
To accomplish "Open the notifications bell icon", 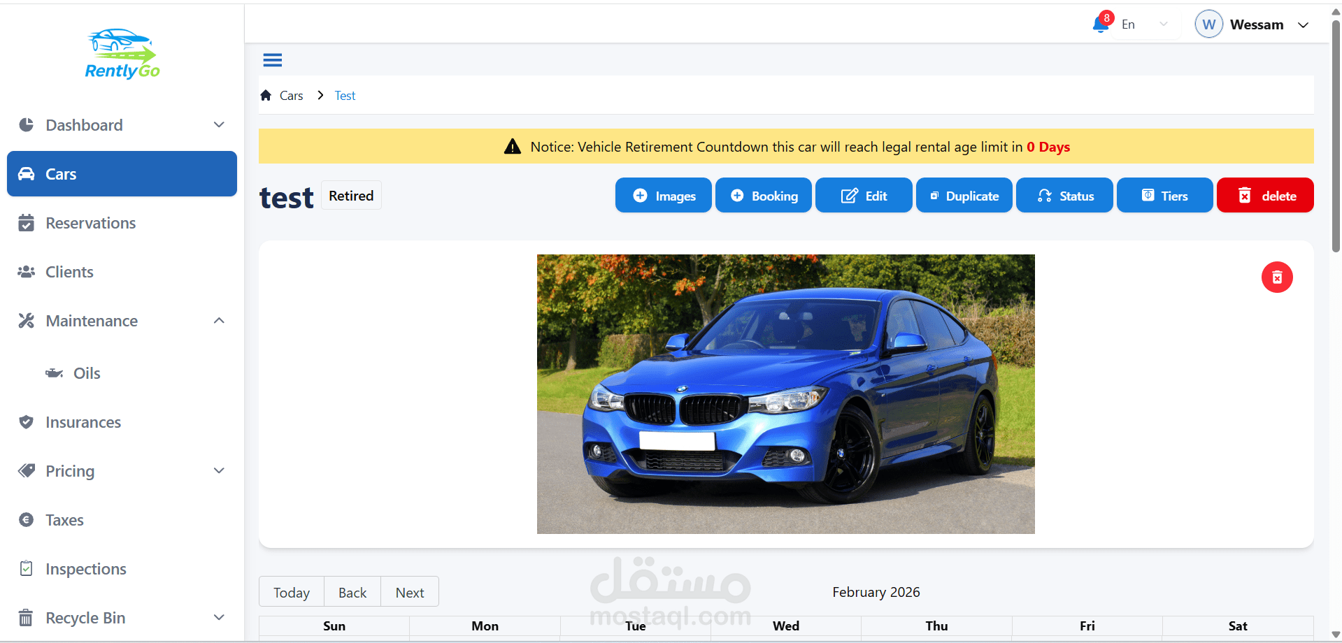I will coord(1101,24).
